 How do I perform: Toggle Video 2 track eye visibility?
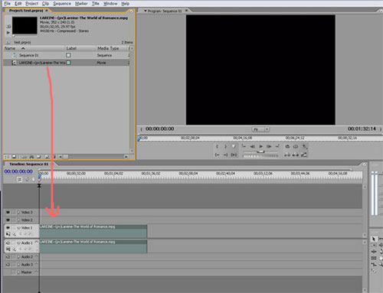[8, 220]
